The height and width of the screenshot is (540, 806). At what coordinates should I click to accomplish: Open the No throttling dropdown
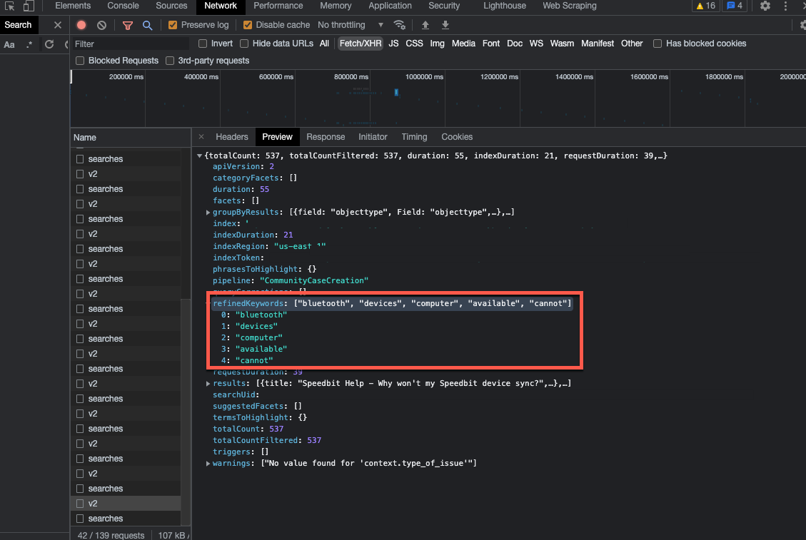351,25
